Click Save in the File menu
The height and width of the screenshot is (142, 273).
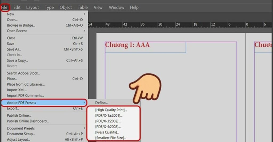[45, 44]
